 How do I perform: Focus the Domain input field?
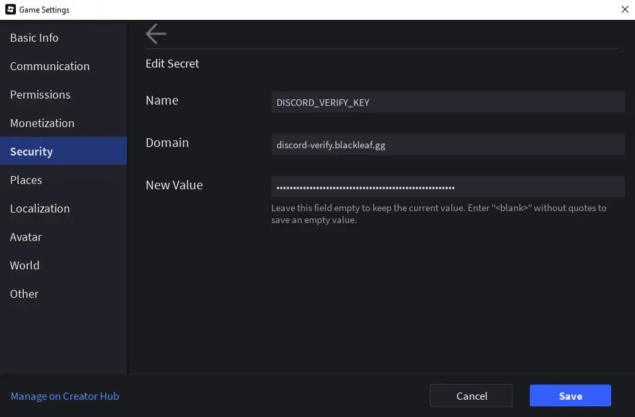(447, 145)
